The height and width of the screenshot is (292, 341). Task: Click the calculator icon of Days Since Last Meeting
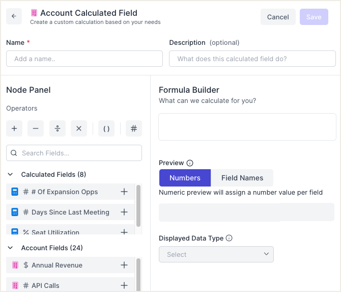[15, 212]
